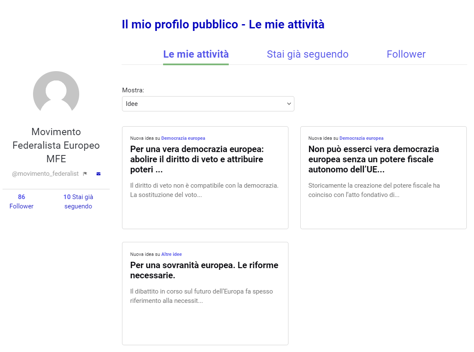Open the Altre idee topic link
Screen dimensions: 474x352
(x=172, y=254)
